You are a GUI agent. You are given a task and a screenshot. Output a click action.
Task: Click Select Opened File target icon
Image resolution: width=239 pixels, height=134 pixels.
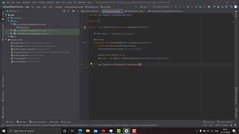tap(64, 11)
